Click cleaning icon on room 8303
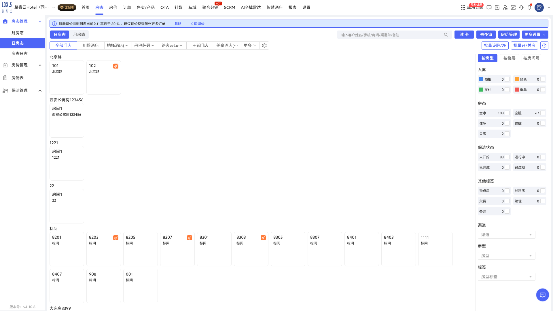This screenshot has height=311, width=553. (263, 238)
